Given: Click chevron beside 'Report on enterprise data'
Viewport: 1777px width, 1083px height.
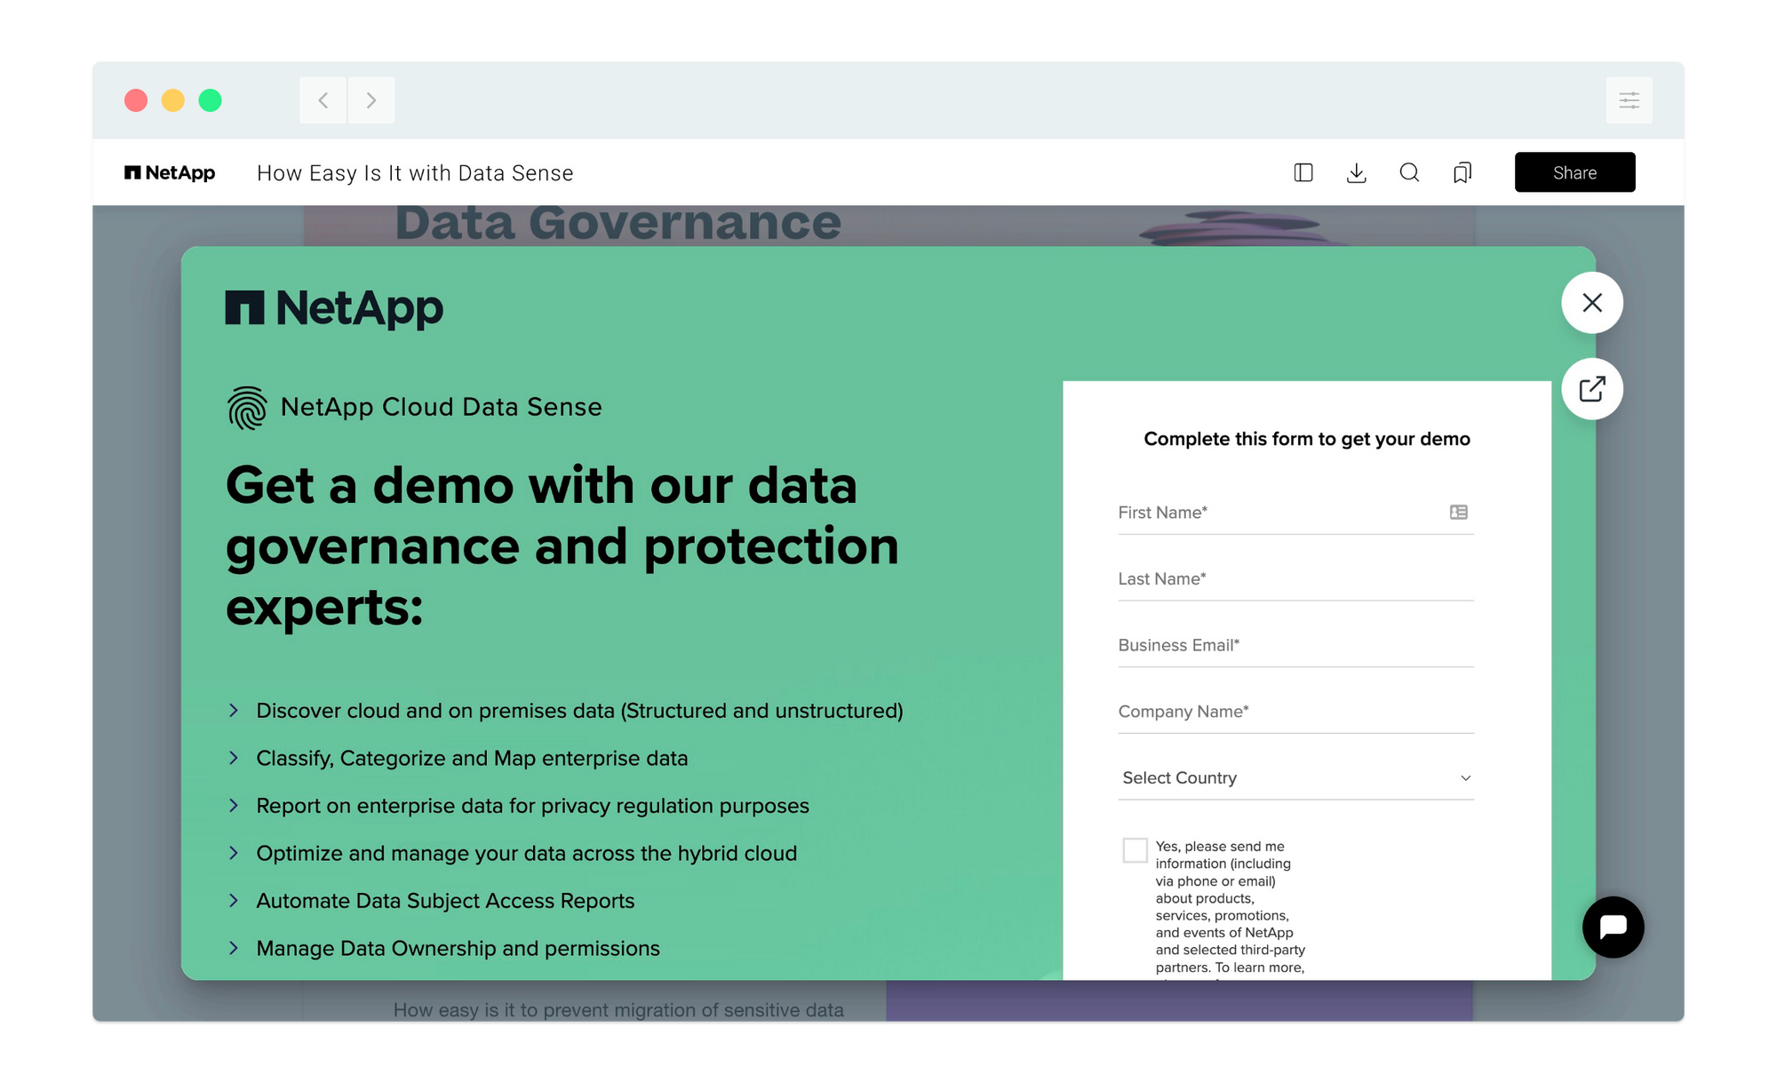Looking at the screenshot, I should [x=234, y=806].
